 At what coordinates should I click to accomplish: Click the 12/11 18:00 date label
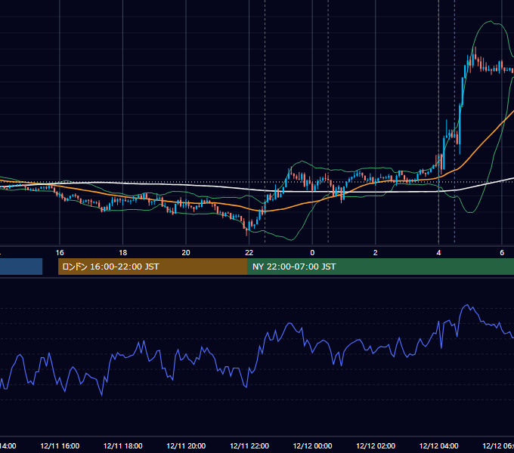[x=123, y=445]
